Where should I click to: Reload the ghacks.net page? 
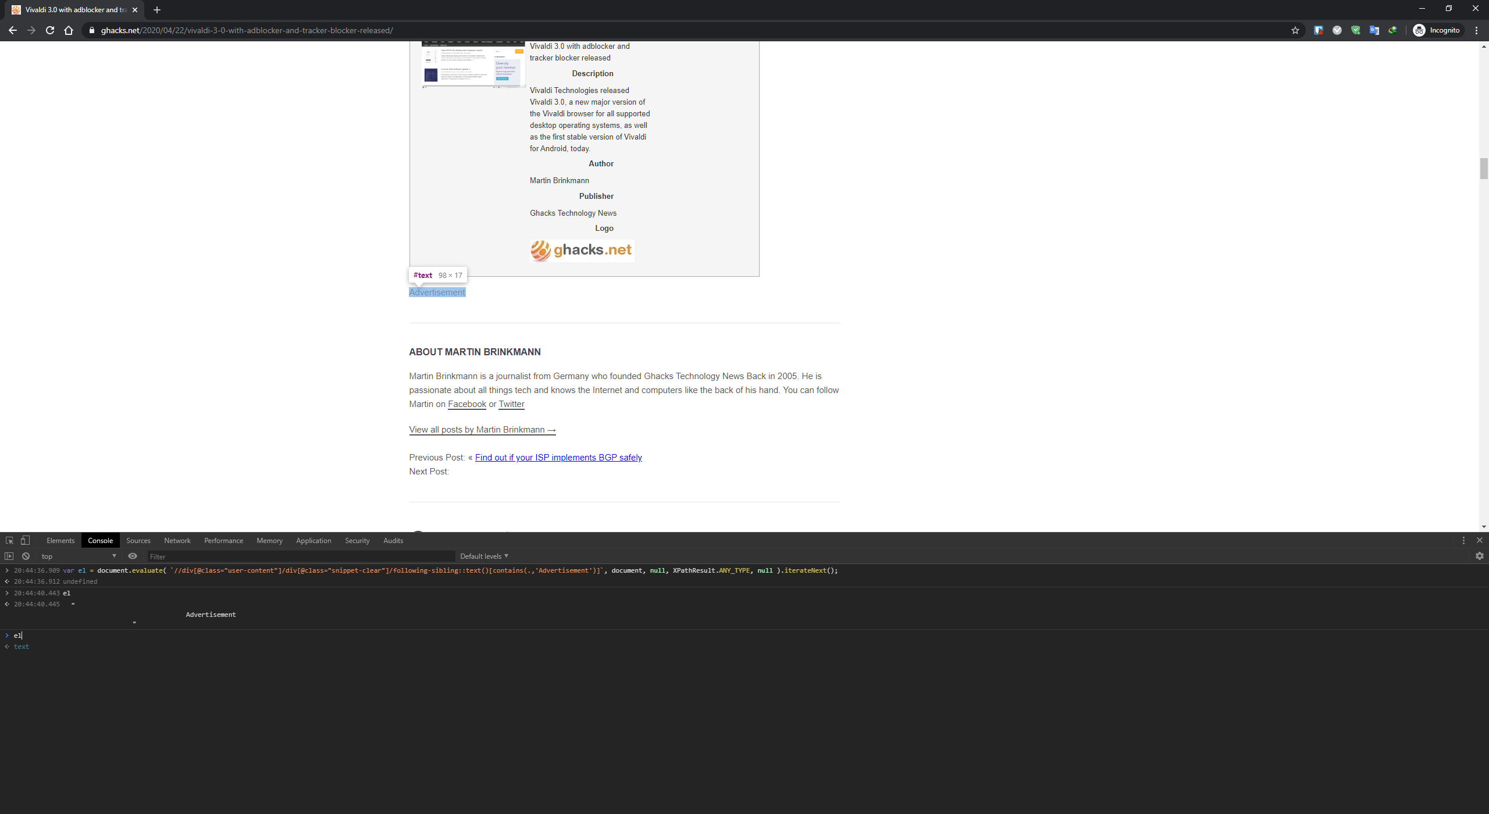[x=50, y=30]
